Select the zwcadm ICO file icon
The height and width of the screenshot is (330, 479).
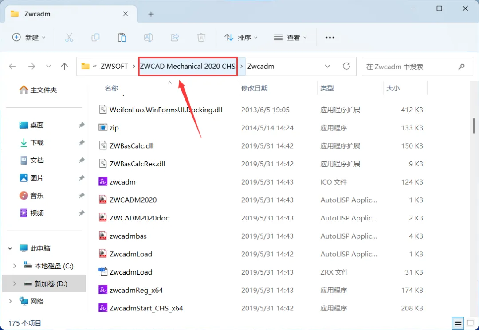point(102,181)
